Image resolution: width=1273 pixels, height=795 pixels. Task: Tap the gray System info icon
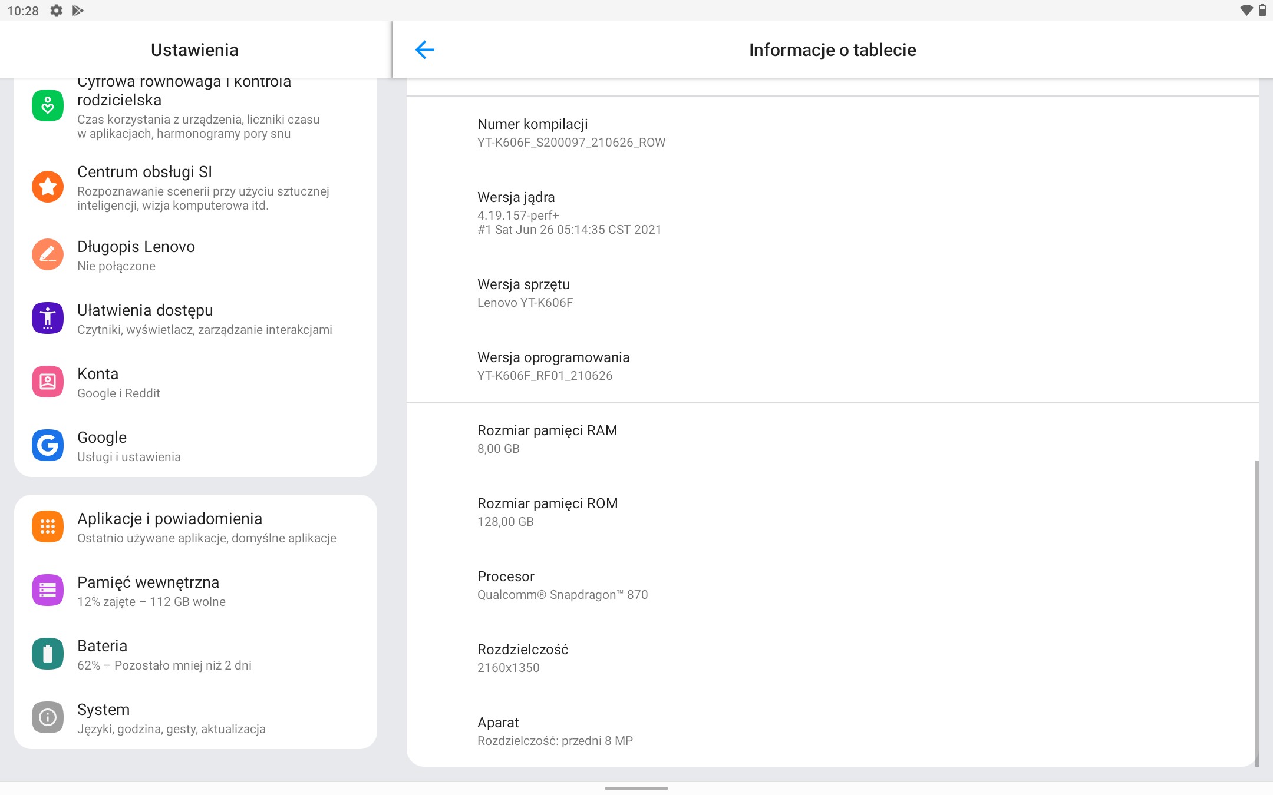(48, 717)
